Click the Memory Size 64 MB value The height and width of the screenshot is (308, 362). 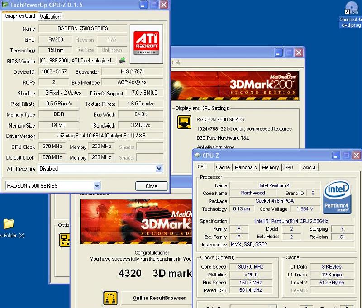click(x=59, y=125)
